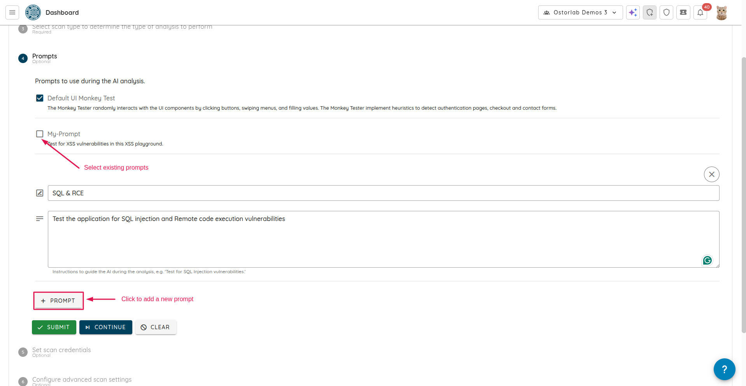The image size is (746, 386).
Task: Expand step 5 Set scan credentials
Action: 61,350
